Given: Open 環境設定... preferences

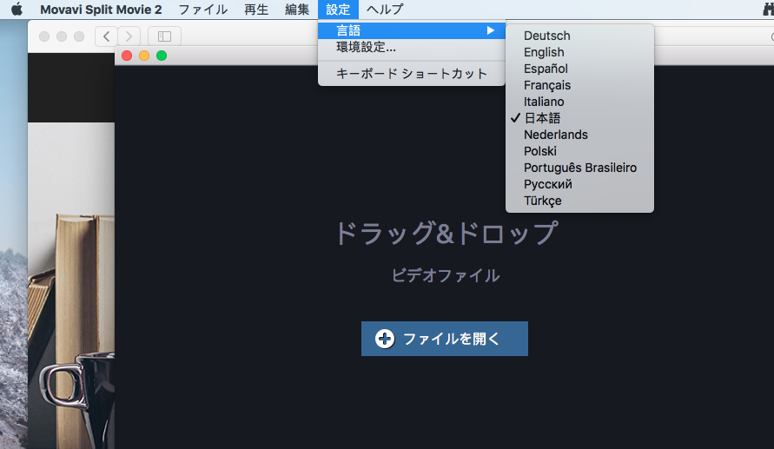Looking at the screenshot, I should pos(412,48).
